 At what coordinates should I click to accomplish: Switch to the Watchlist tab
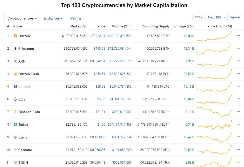point(76,18)
